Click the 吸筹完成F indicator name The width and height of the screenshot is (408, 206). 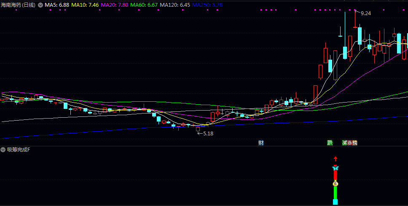[19, 150]
